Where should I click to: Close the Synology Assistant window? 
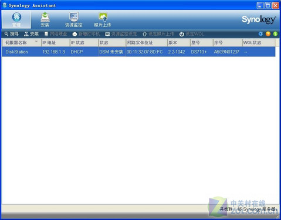(x=276, y=5)
